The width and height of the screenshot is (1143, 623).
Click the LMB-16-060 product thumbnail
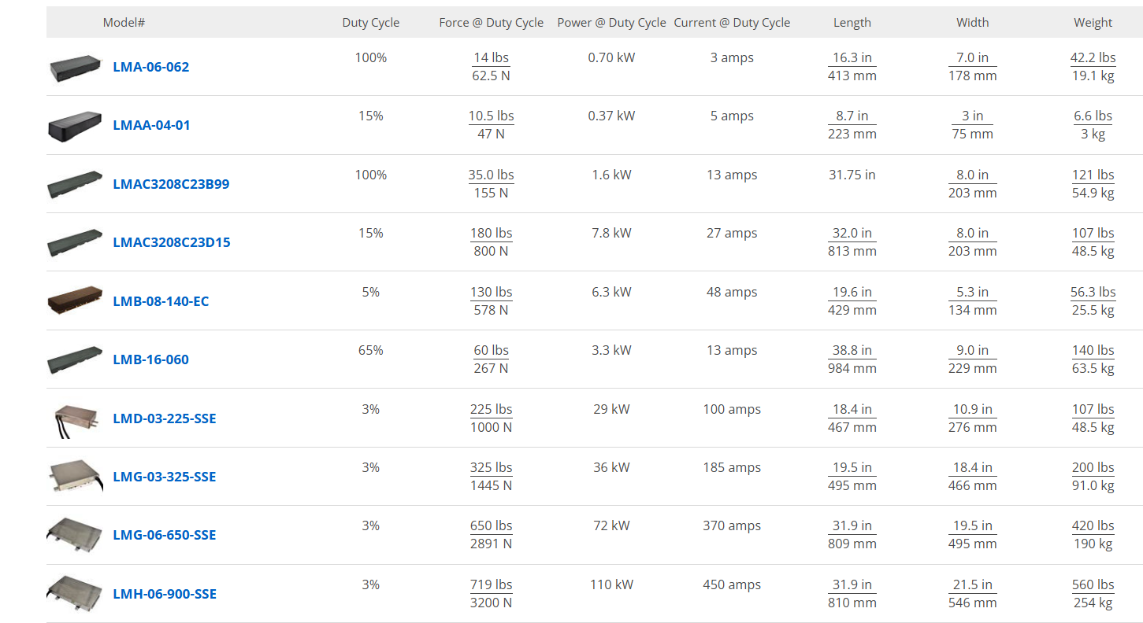[x=76, y=359]
